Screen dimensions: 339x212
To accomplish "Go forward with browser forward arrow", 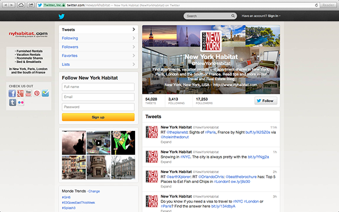I will (x=12, y=5).
